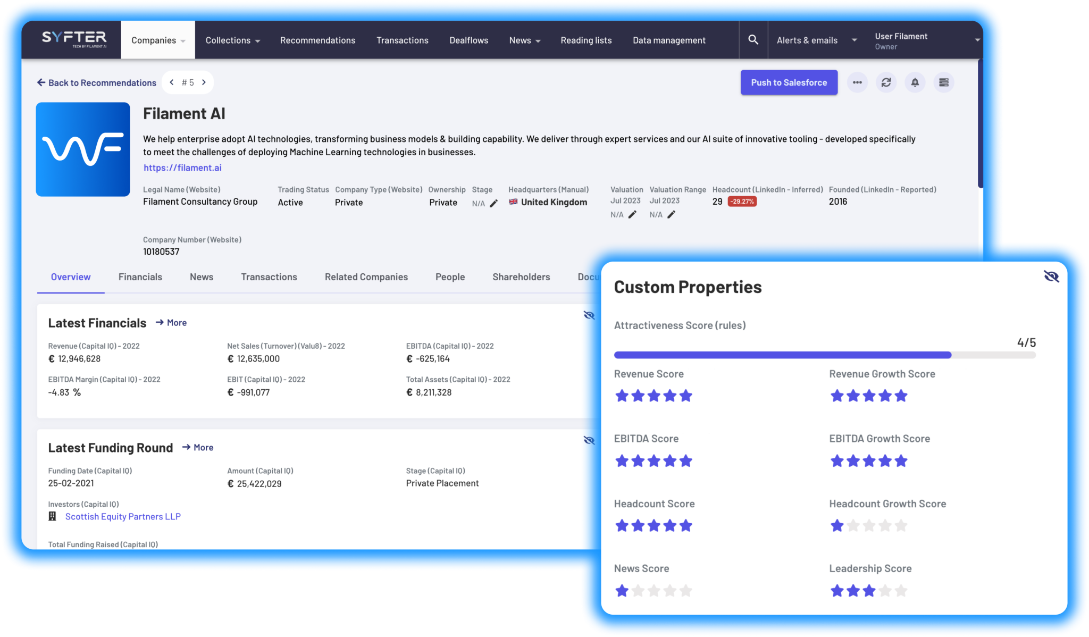
Task: Click the United Kingdom flag icon
Action: point(513,202)
